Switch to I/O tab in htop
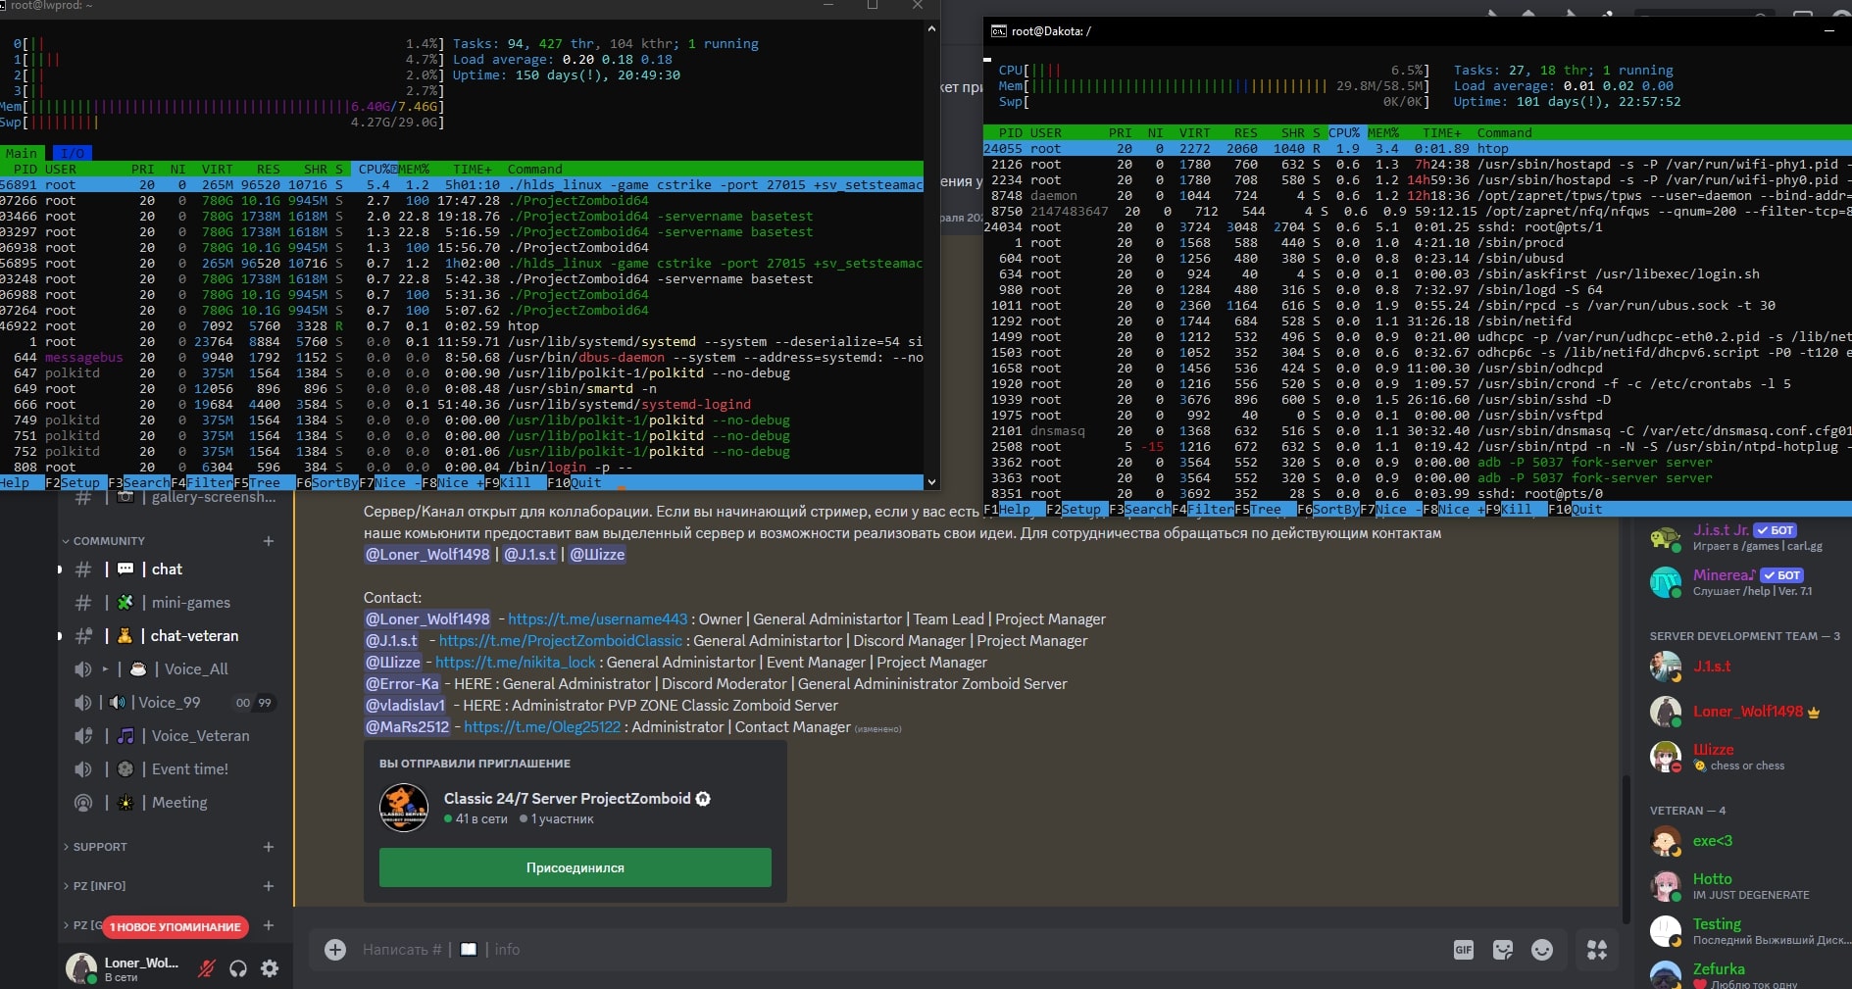Screen dimensions: 1852x989 coord(72,153)
